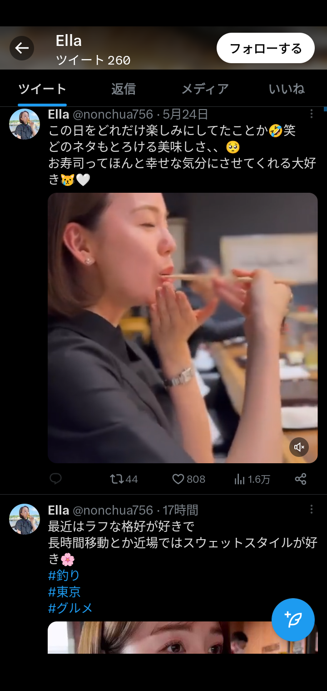
Task: Open the メディア tab
Action: (x=205, y=89)
